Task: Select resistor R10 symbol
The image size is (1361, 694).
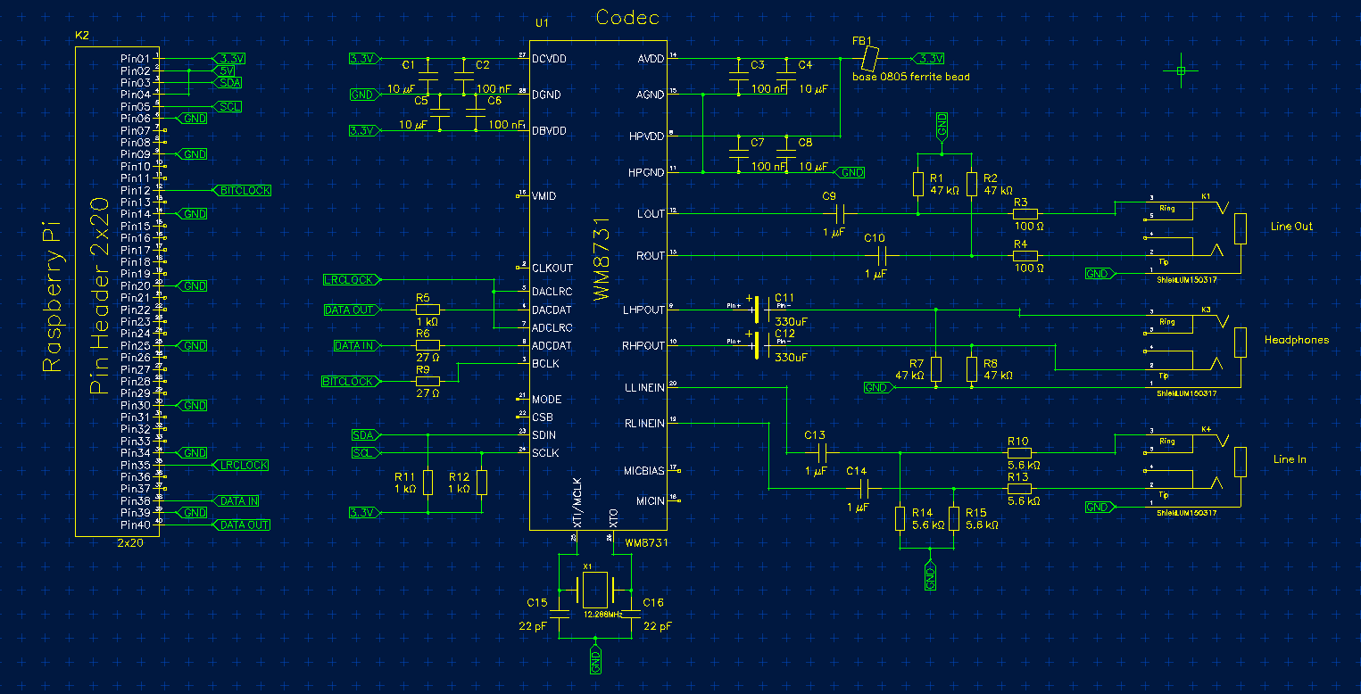Action: (1018, 453)
